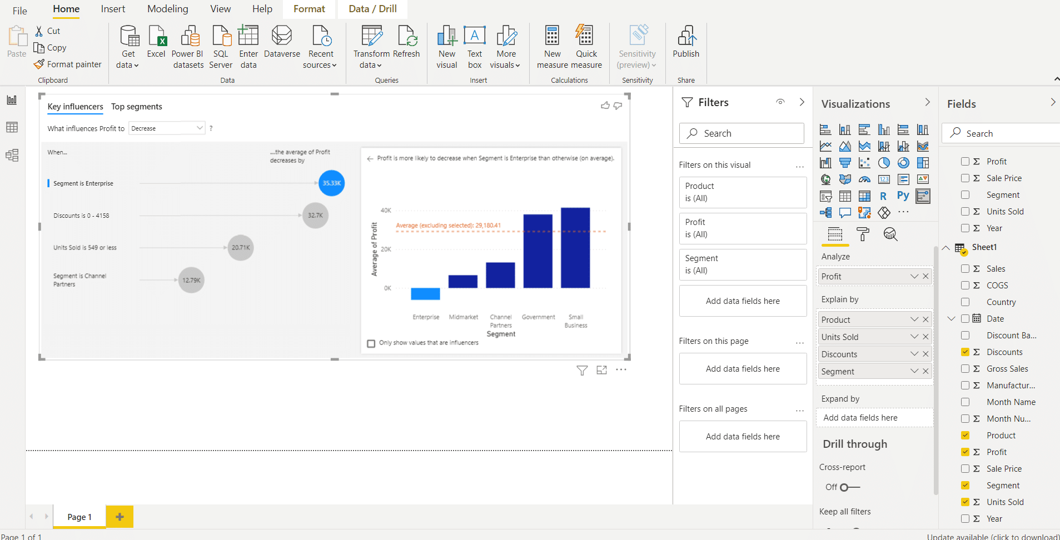Screen dimensions: 1060x540
Task: Insert a Python script visual
Action: coord(904,196)
